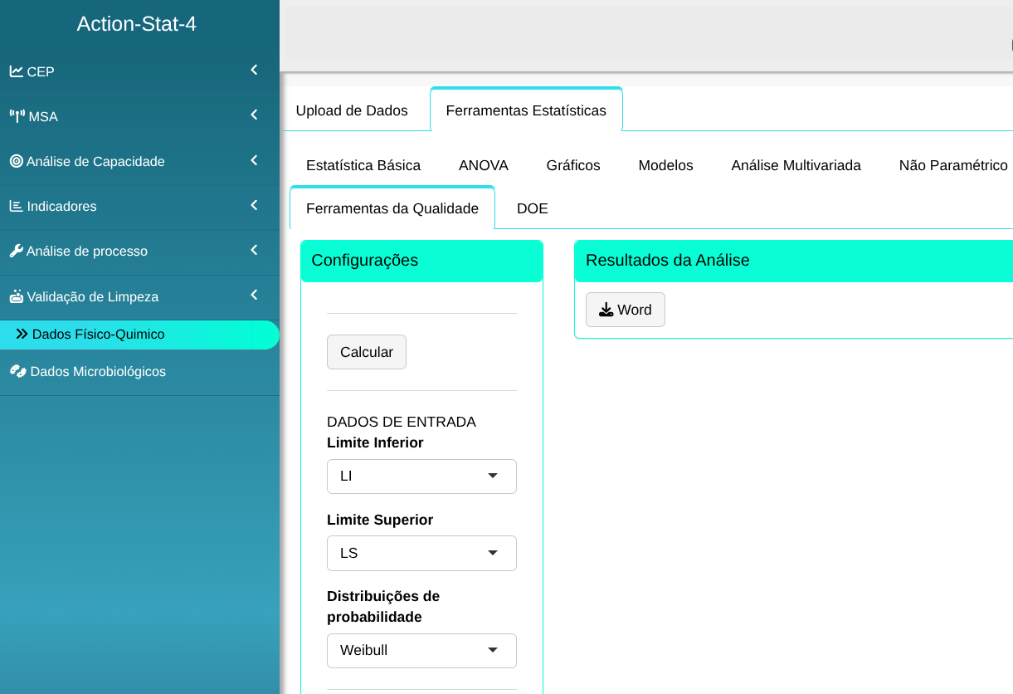Screen dimensions: 1013x694
Task: Open the DOE tab
Action: 532,208
